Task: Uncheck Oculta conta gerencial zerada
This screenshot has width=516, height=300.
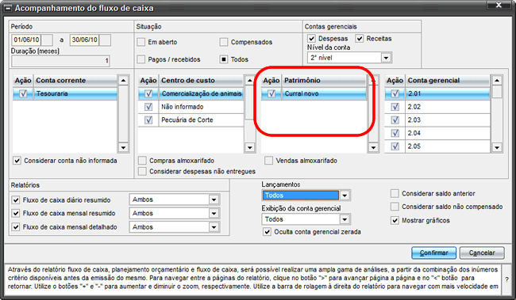Action: [x=267, y=232]
